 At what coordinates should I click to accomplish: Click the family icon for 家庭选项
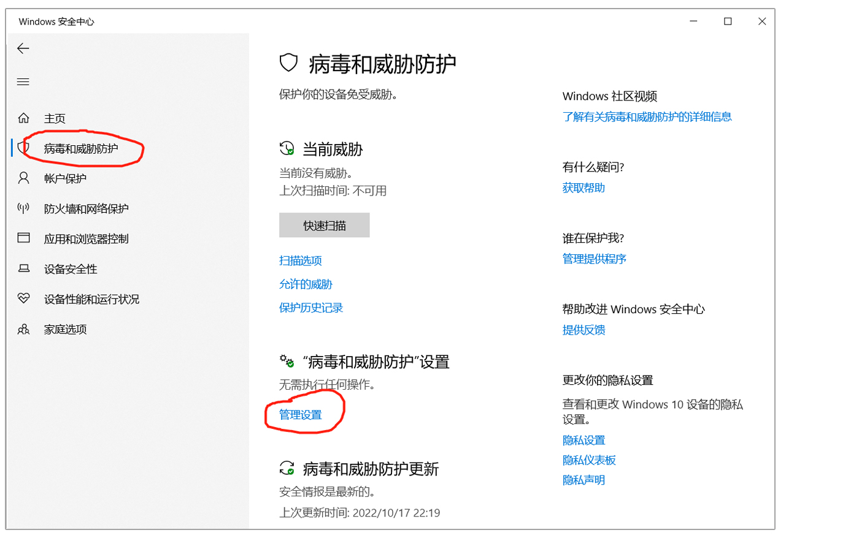(23, 329)
